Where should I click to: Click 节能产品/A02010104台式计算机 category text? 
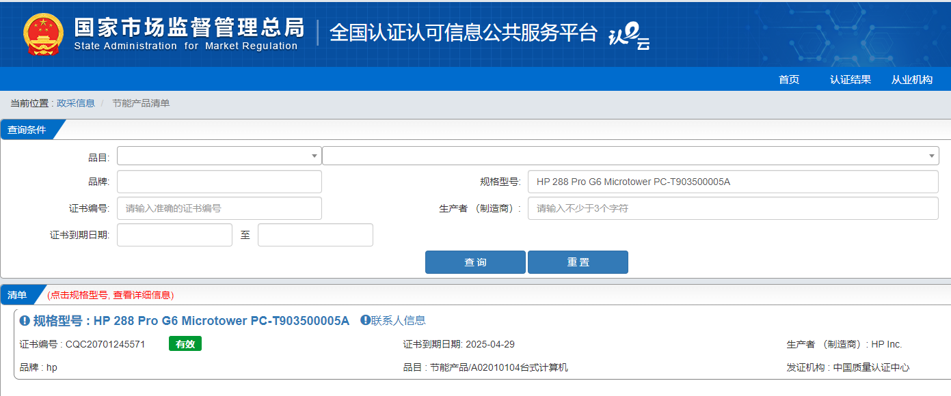(x=499, y=367)
